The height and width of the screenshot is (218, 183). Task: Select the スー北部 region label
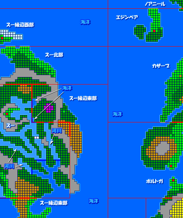point(54,55)
